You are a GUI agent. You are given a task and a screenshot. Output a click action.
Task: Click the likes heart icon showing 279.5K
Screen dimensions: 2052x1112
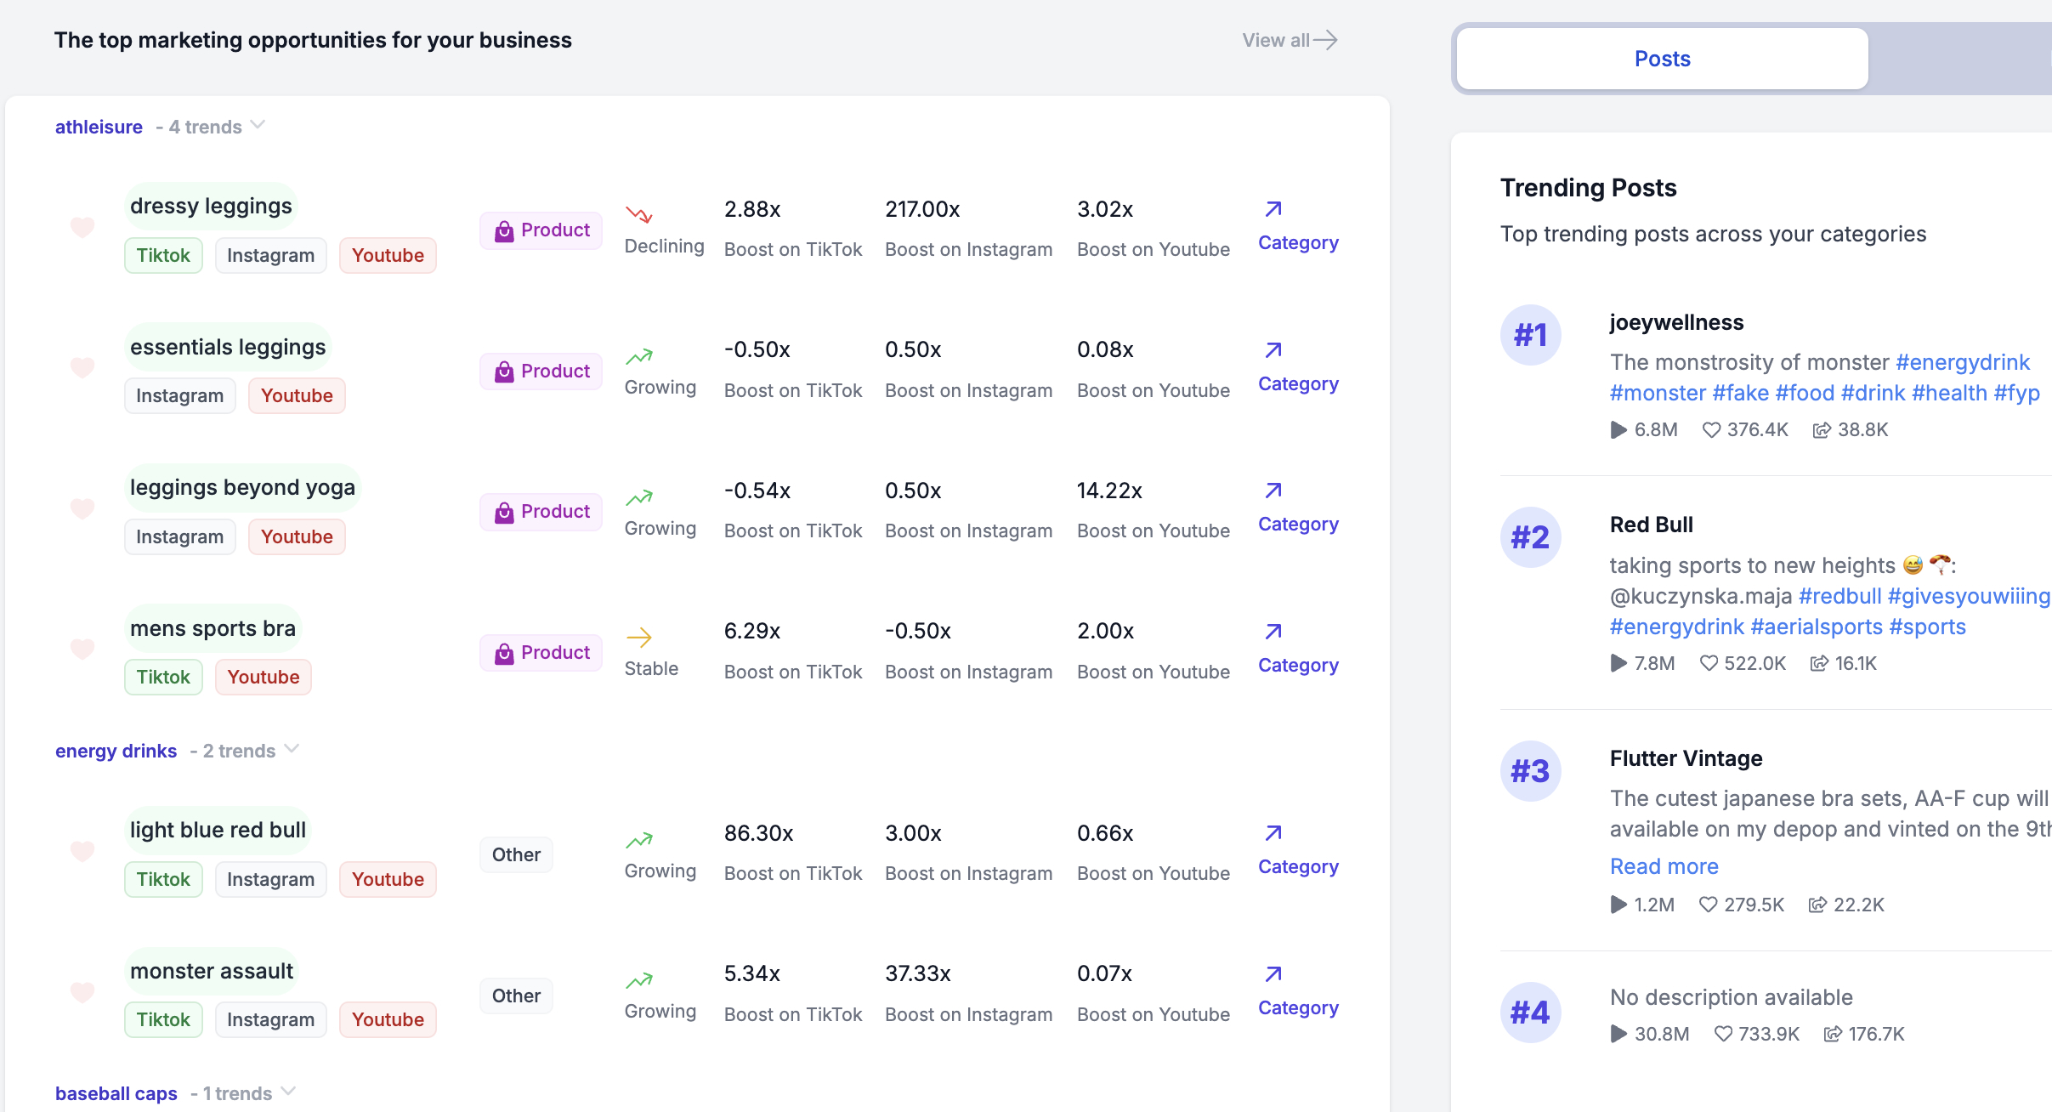click(1708, 905)
